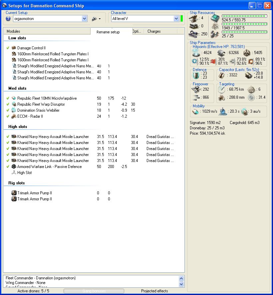Click the shield hitpoints icon showing 4624
This screenshot has width=273, height=295.
pos(196,53)
